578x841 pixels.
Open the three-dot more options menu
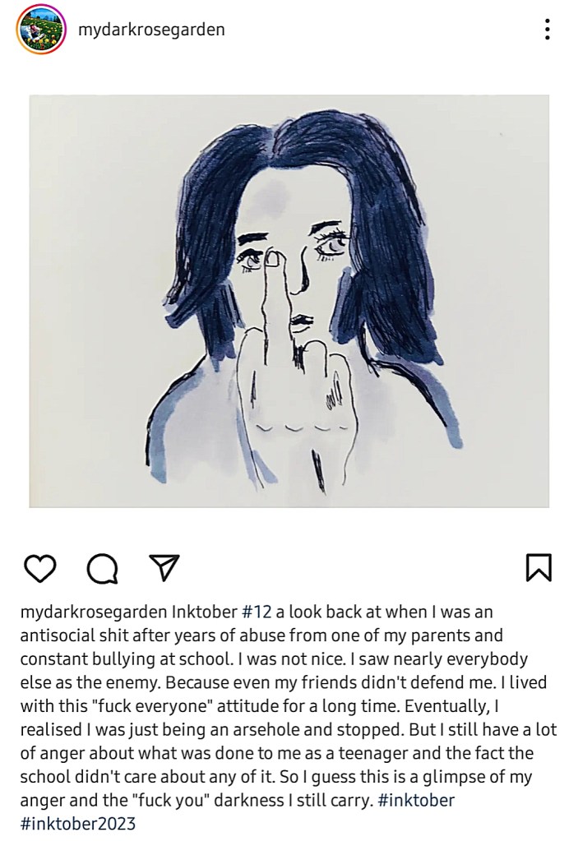547,29
